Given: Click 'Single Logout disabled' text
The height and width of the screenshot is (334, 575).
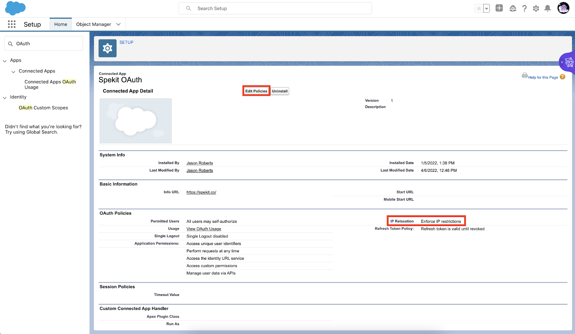Looking at the screenshot, I should click(207, 236).
